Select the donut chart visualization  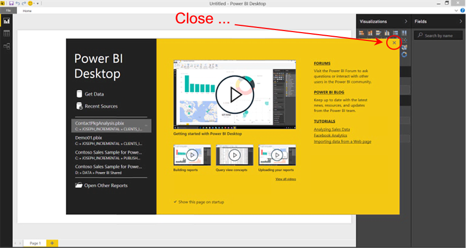[x=404, y=54]
